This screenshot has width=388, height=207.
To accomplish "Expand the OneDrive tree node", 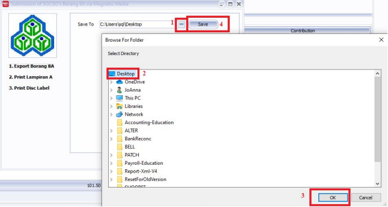I will (x=111, y=82).
